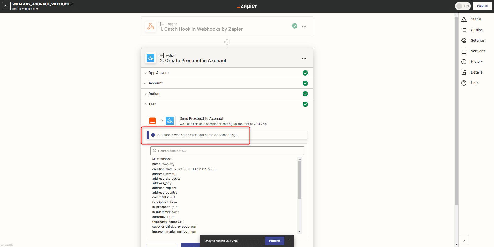Click page vertical scrollbar
Image resolution: width=494 pixels, height=247 pixels.
pos(456,111)
